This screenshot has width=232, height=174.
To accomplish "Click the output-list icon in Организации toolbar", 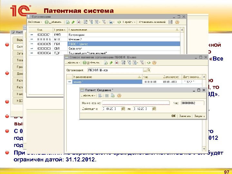I will point(111,22).
